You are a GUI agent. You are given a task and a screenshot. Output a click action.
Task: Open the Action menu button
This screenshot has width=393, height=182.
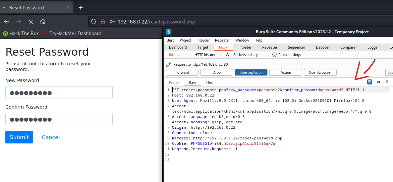tap(286, 72)
